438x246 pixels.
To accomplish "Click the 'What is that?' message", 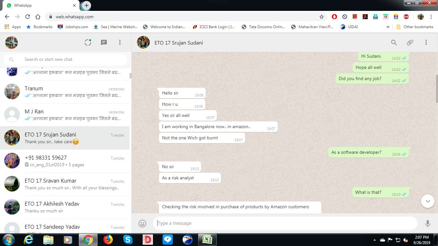I will coord(381,192).
